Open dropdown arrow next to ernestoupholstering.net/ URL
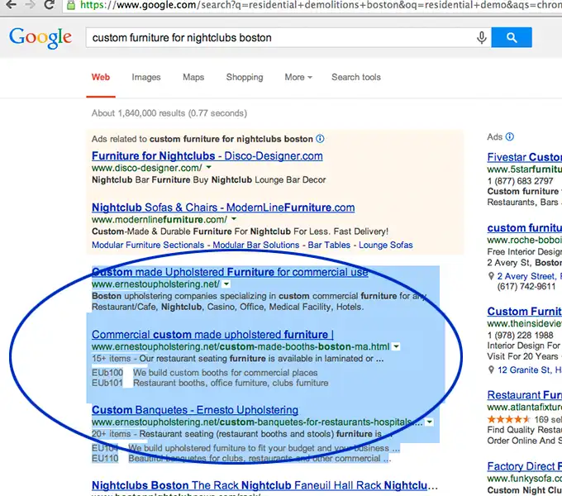562x496 pixels. coord(226,284)
